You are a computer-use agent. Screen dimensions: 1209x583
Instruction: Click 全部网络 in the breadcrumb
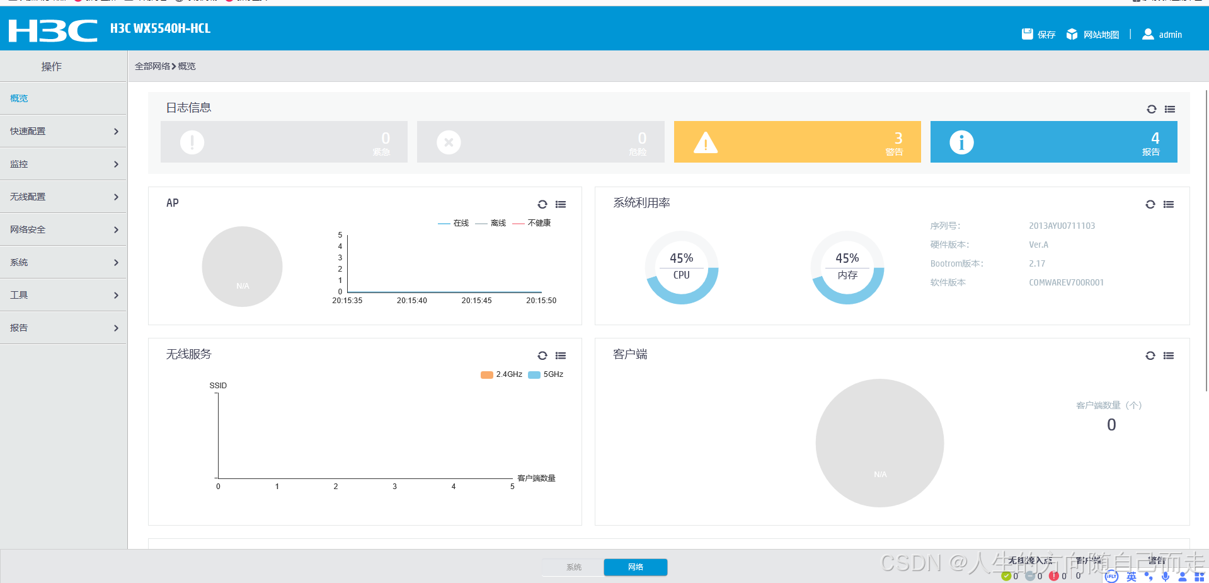tap(152, 66)
